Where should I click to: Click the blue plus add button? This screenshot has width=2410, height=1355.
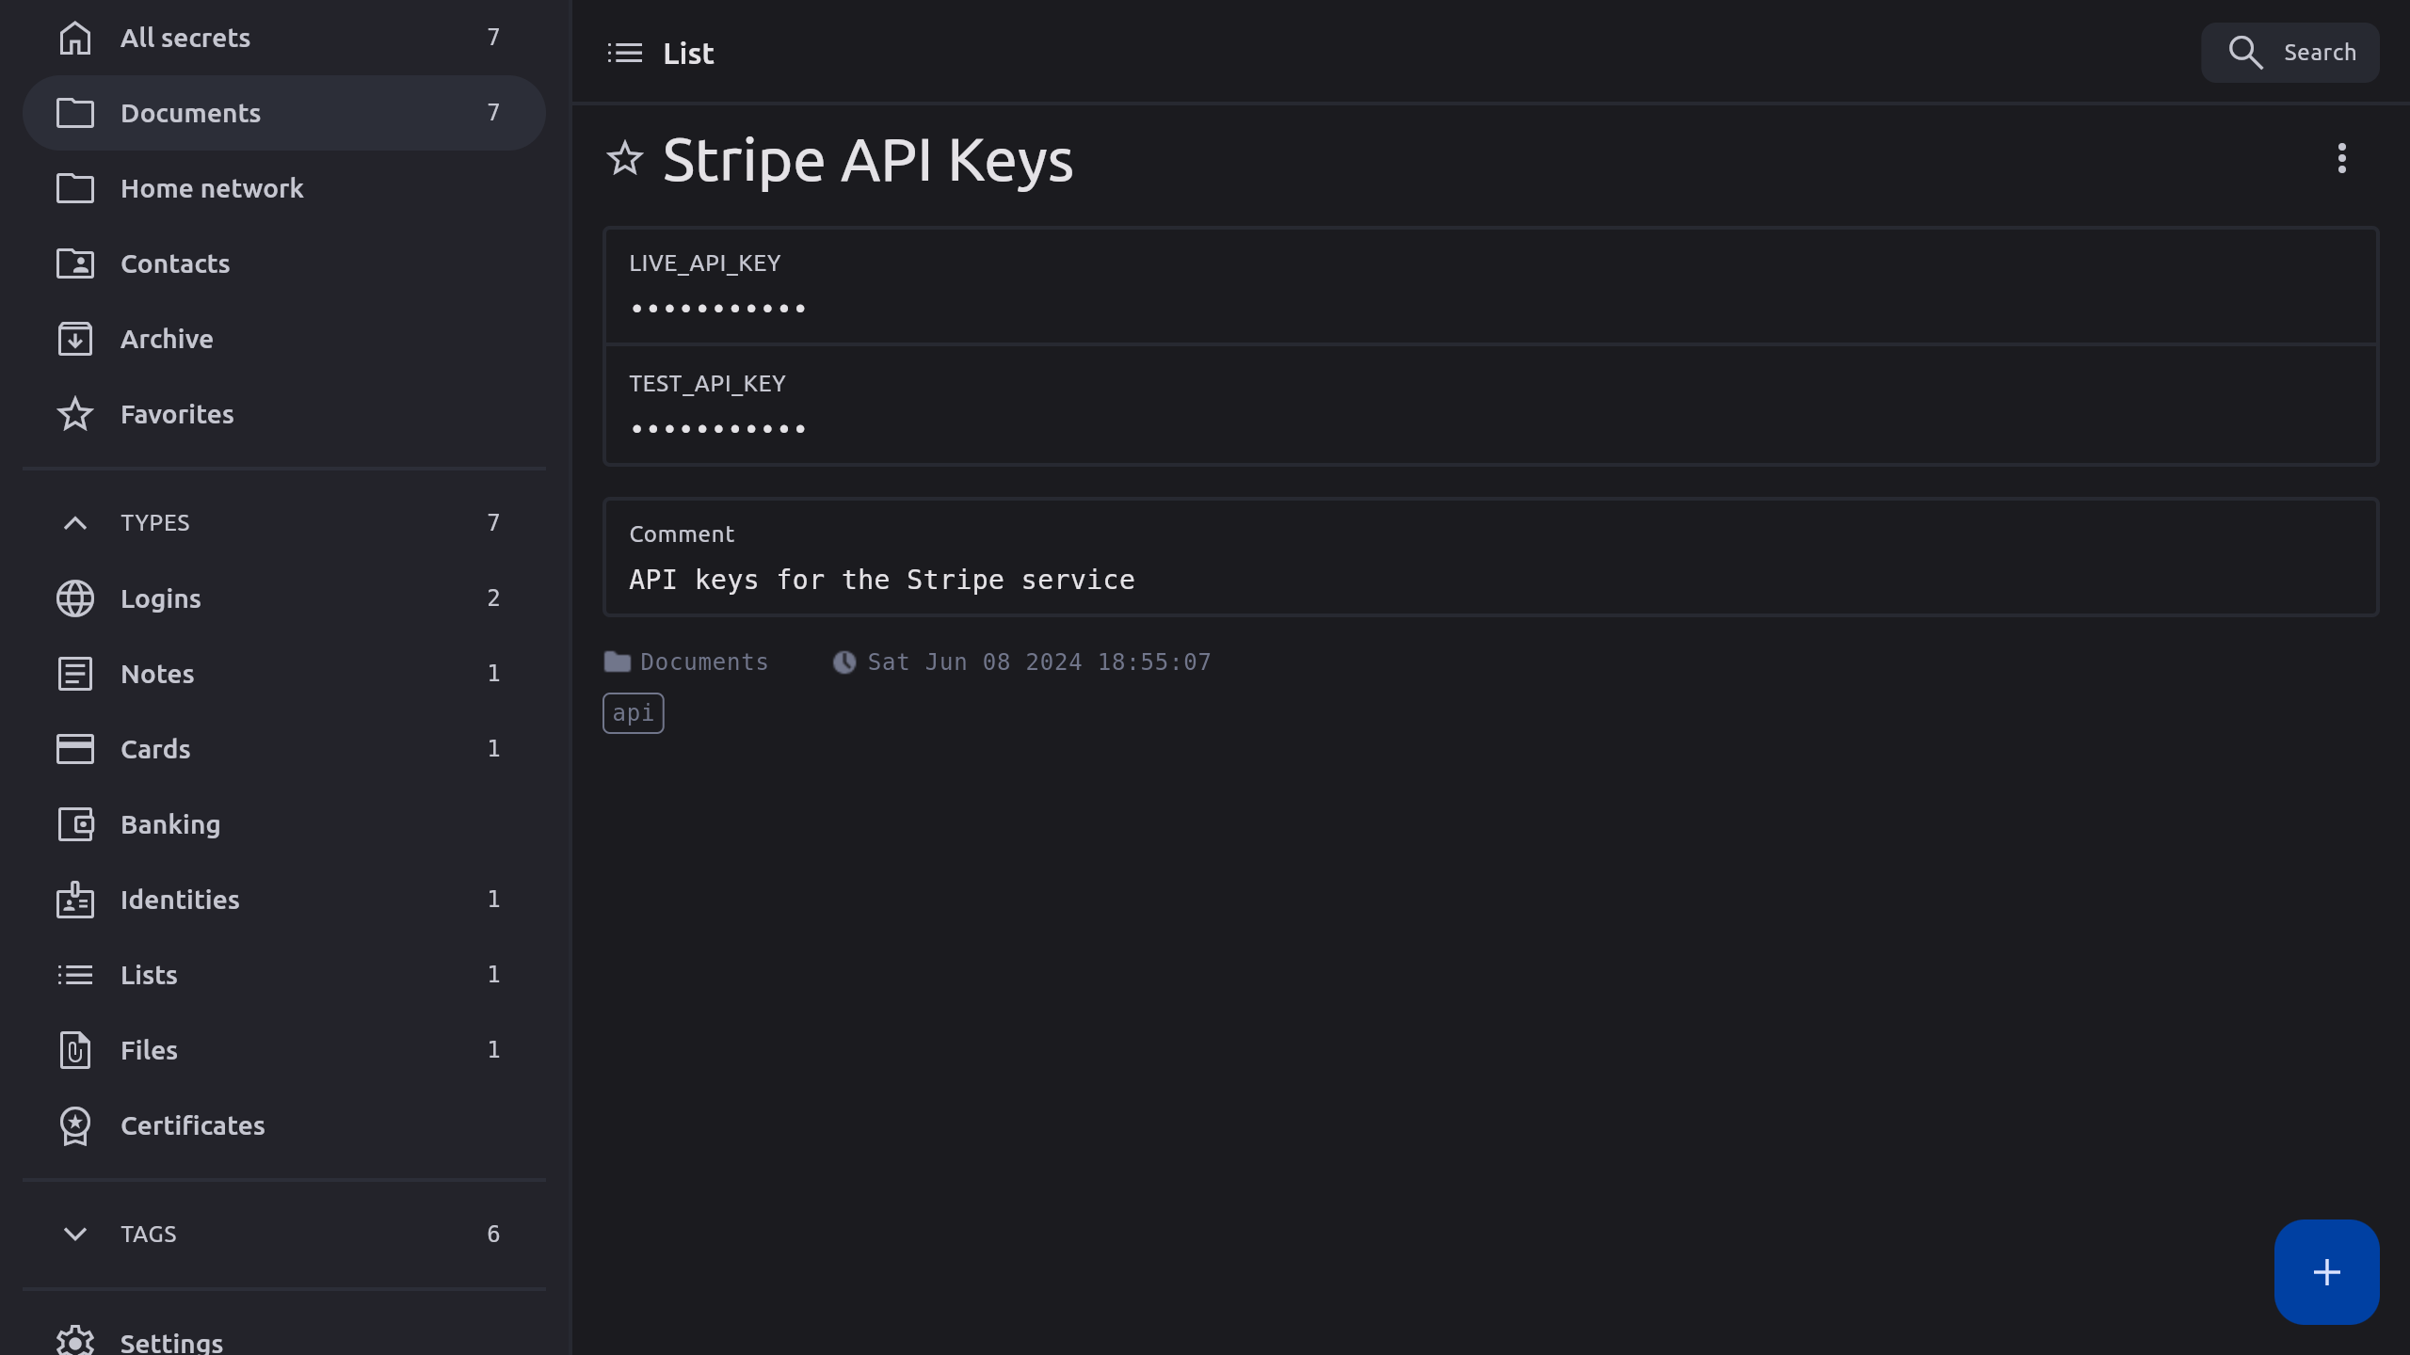pyautogui.click(x=2326, y=1272)
